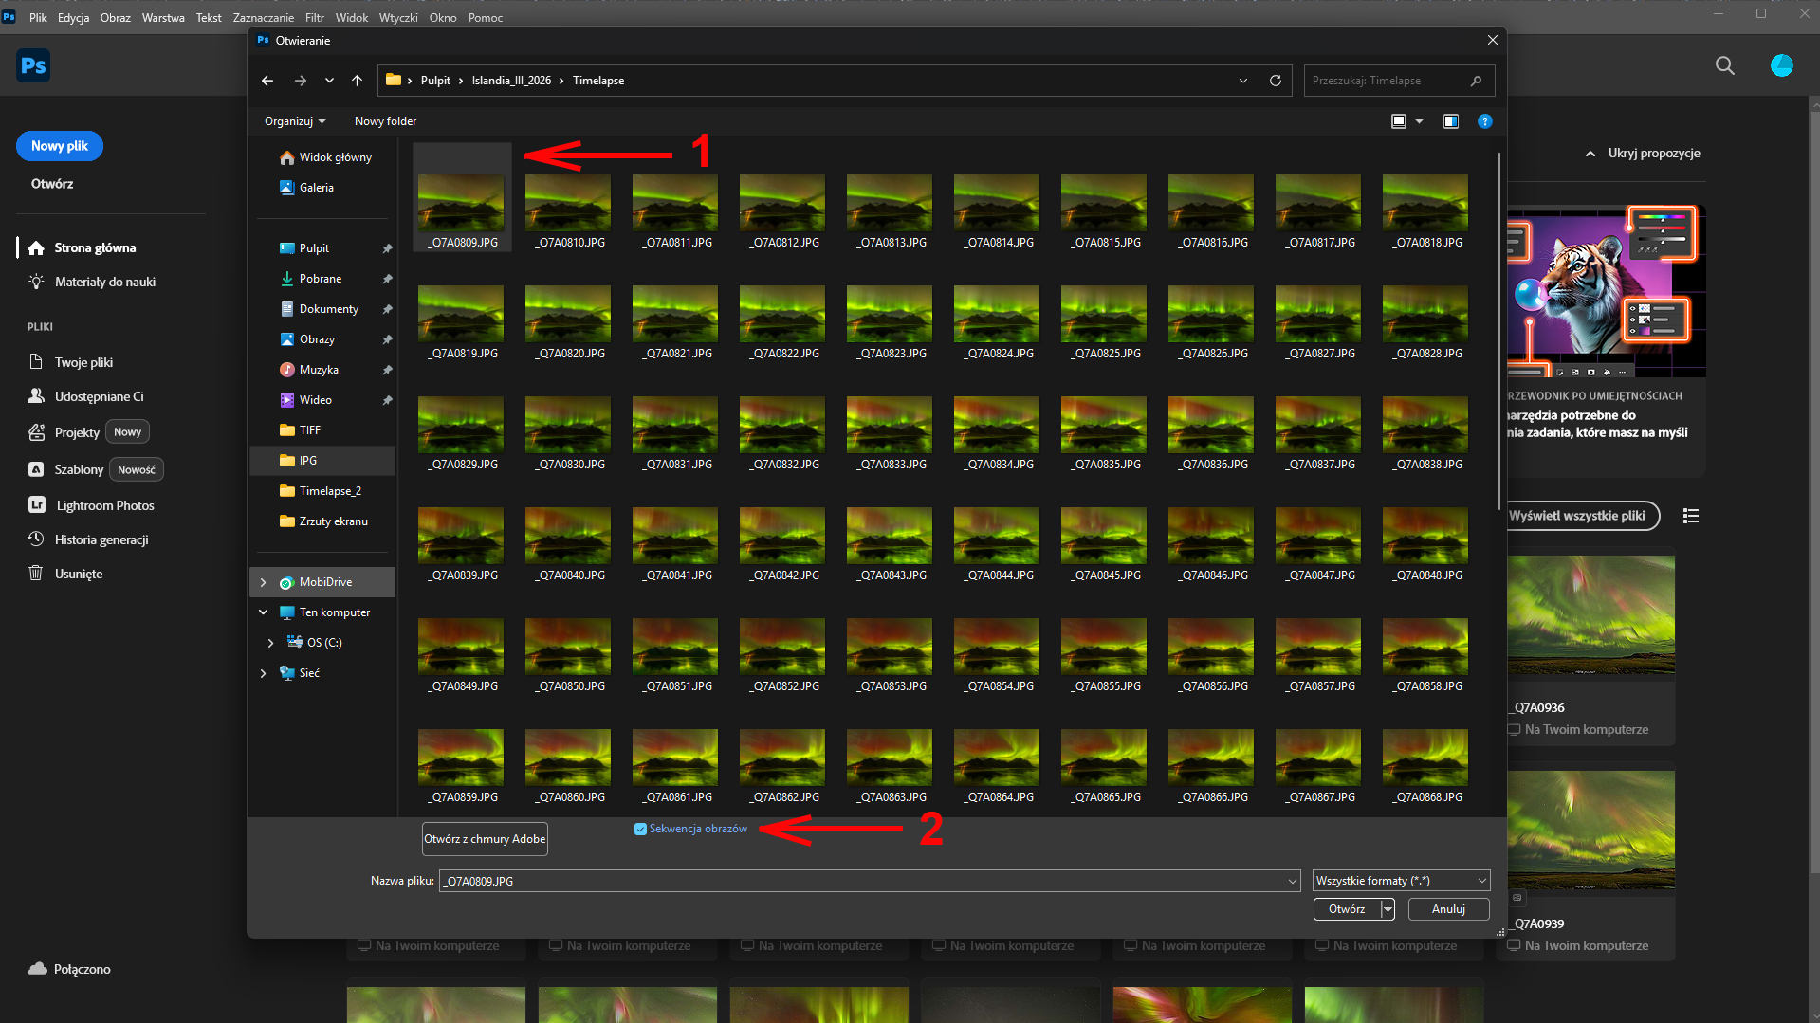Open the Filtr menu

314,17
